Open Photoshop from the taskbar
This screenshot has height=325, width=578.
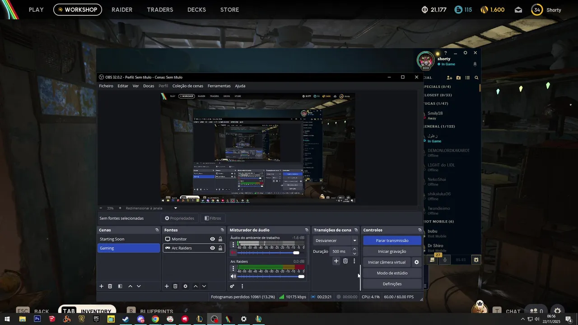click(37, 319)
